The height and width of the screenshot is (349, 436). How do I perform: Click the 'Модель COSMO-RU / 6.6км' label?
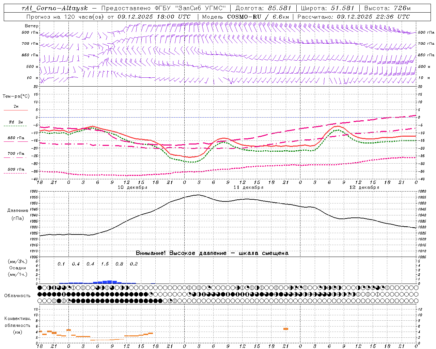point(246,17)
